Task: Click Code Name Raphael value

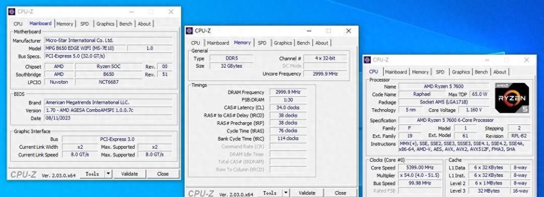Action: point(422,94)
